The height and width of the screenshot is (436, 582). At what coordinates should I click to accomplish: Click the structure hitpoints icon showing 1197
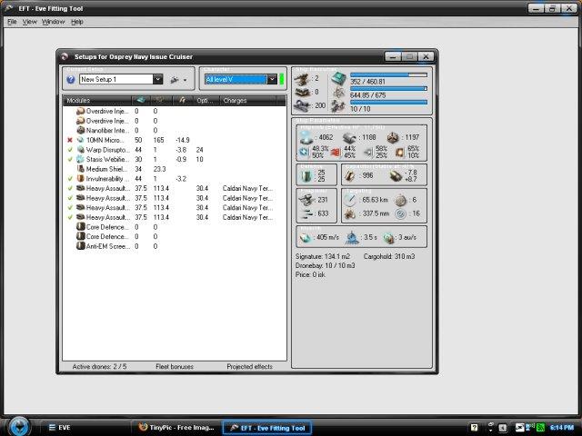pos(393,137)
